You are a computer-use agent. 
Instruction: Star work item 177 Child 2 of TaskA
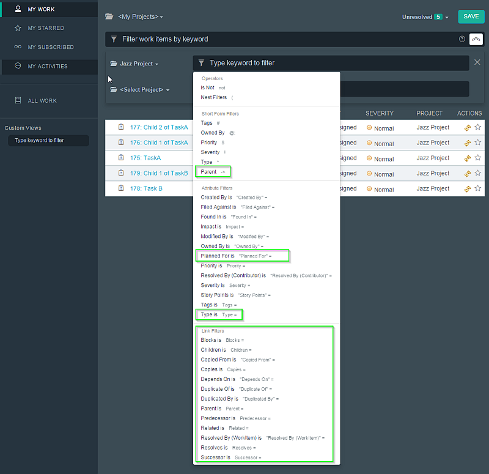coord(478,127)
